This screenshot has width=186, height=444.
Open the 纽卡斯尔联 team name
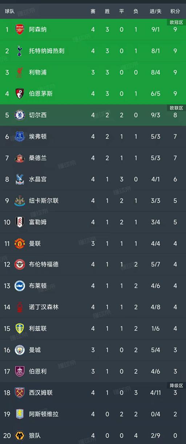point(44,201)
